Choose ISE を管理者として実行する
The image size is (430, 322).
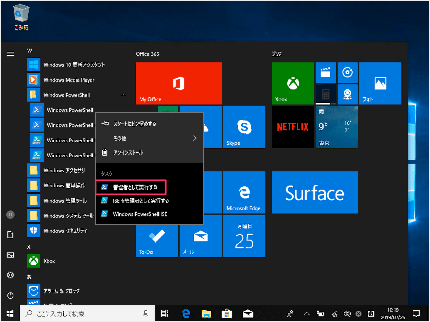(149, 201)
